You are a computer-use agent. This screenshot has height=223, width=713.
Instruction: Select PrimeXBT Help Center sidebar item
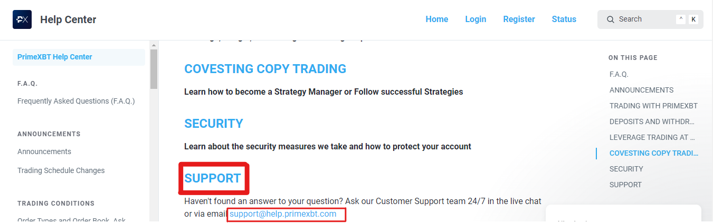[79, 57]
